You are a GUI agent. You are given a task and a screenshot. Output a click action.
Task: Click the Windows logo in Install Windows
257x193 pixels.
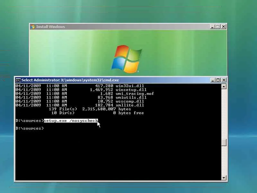click(x=127, y=59)
